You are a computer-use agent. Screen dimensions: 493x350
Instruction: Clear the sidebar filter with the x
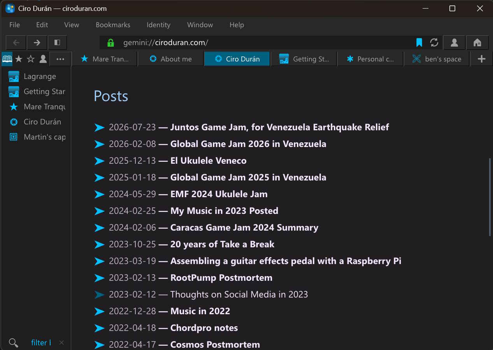coord(61,343)
